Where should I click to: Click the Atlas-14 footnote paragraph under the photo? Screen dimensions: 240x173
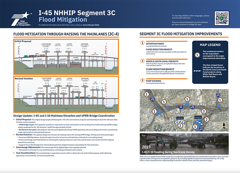click(184, 159)
